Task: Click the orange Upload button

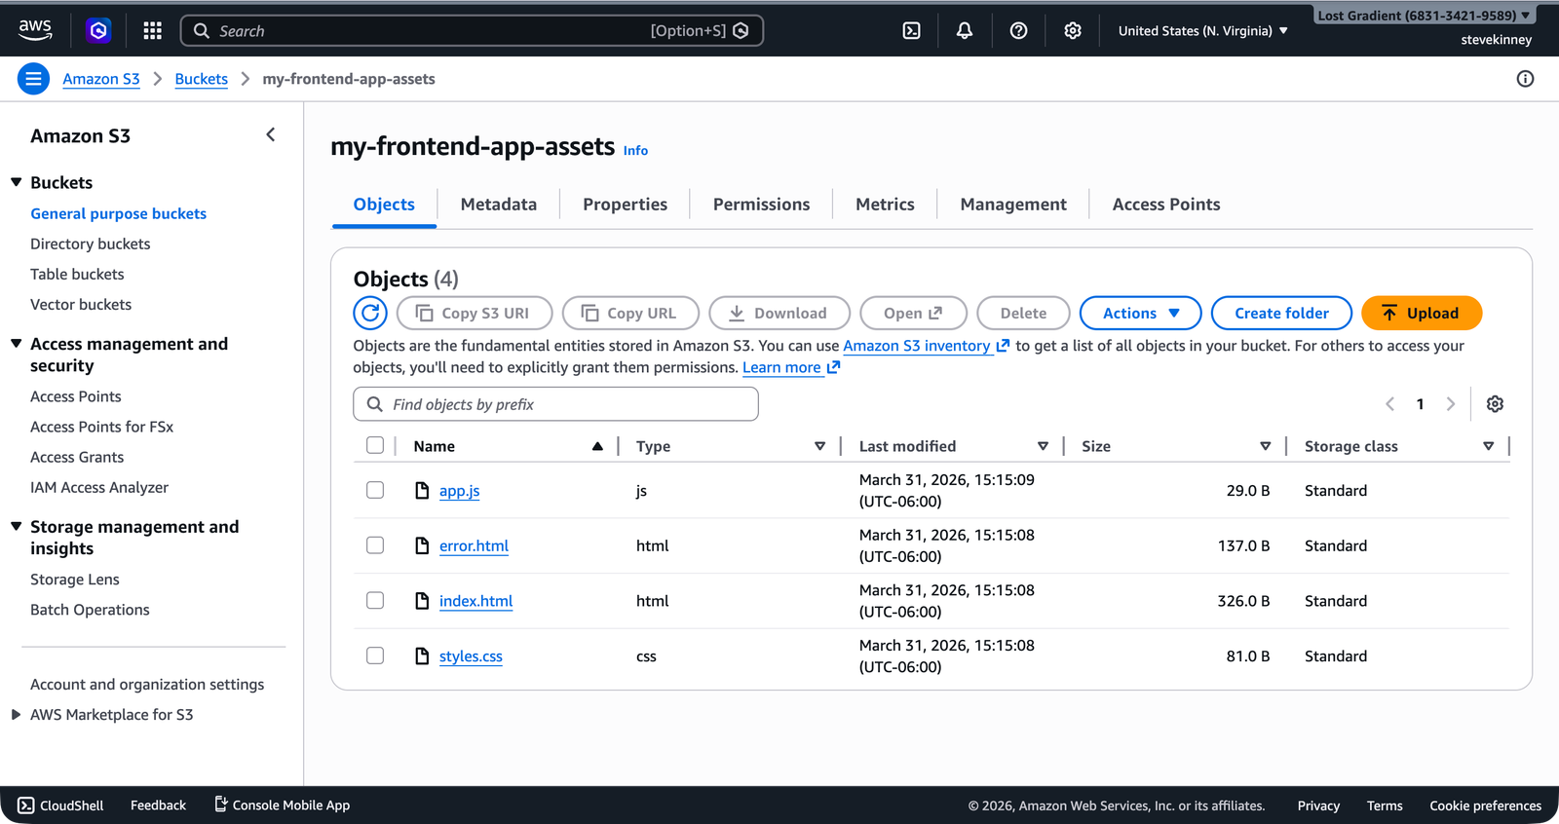Action: click(1422, 313)
